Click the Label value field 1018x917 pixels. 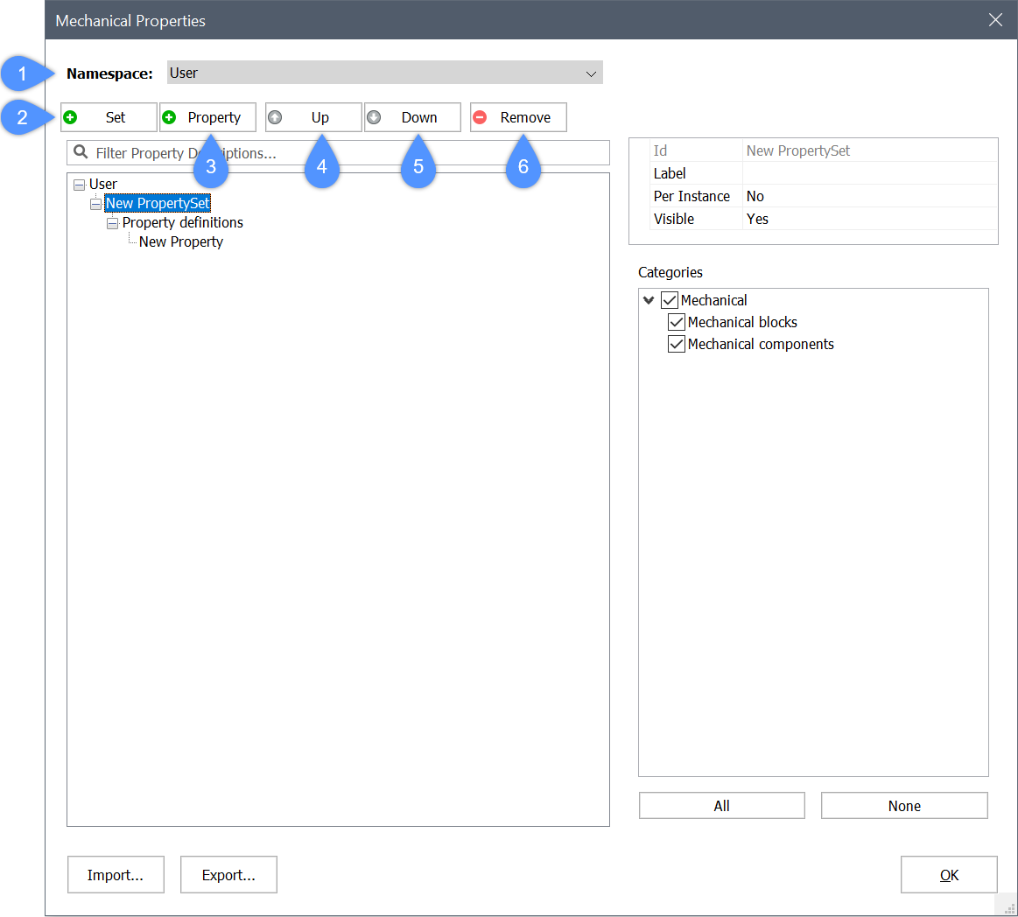point(869,173)
